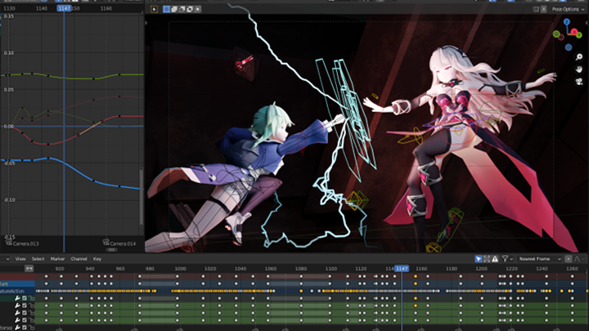Toggle lock icon on first green channel row
Screen dimensions: 589x331
32,298
